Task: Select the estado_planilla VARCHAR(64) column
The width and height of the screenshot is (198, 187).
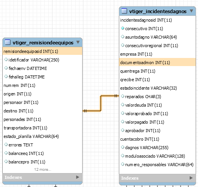Action: pos(31,136)
